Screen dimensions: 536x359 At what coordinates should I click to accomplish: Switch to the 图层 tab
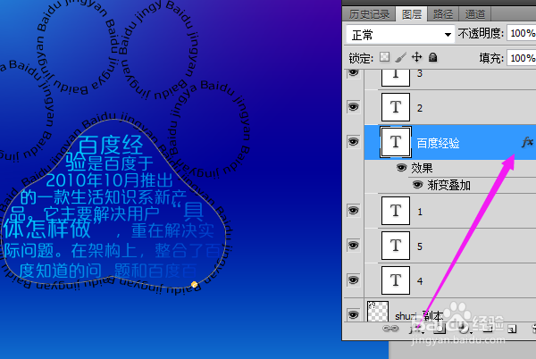[x=412, y=14]
